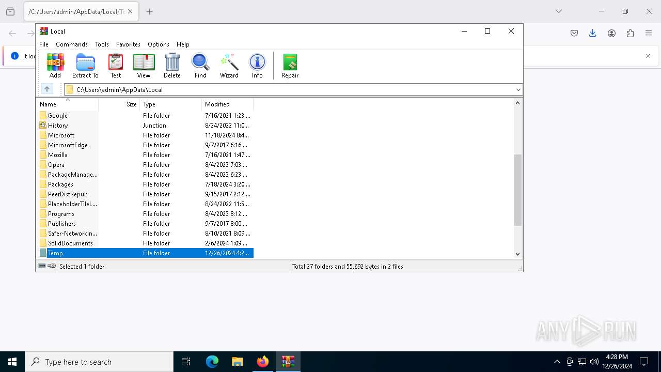Go up one folder level arrow
The width and height of the screenshot is (661, 372).
tap(47, 89)
